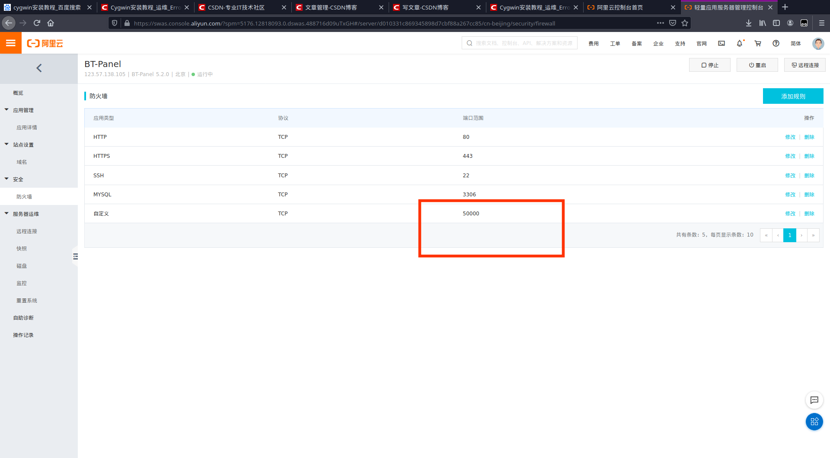The image size is (830, 458).
Task: Open the Firefox application menu
Action: coord(821,23)
